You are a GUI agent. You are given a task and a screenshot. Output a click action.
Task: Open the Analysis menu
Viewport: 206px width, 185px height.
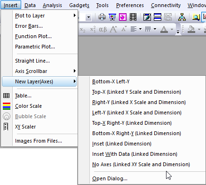52,5
